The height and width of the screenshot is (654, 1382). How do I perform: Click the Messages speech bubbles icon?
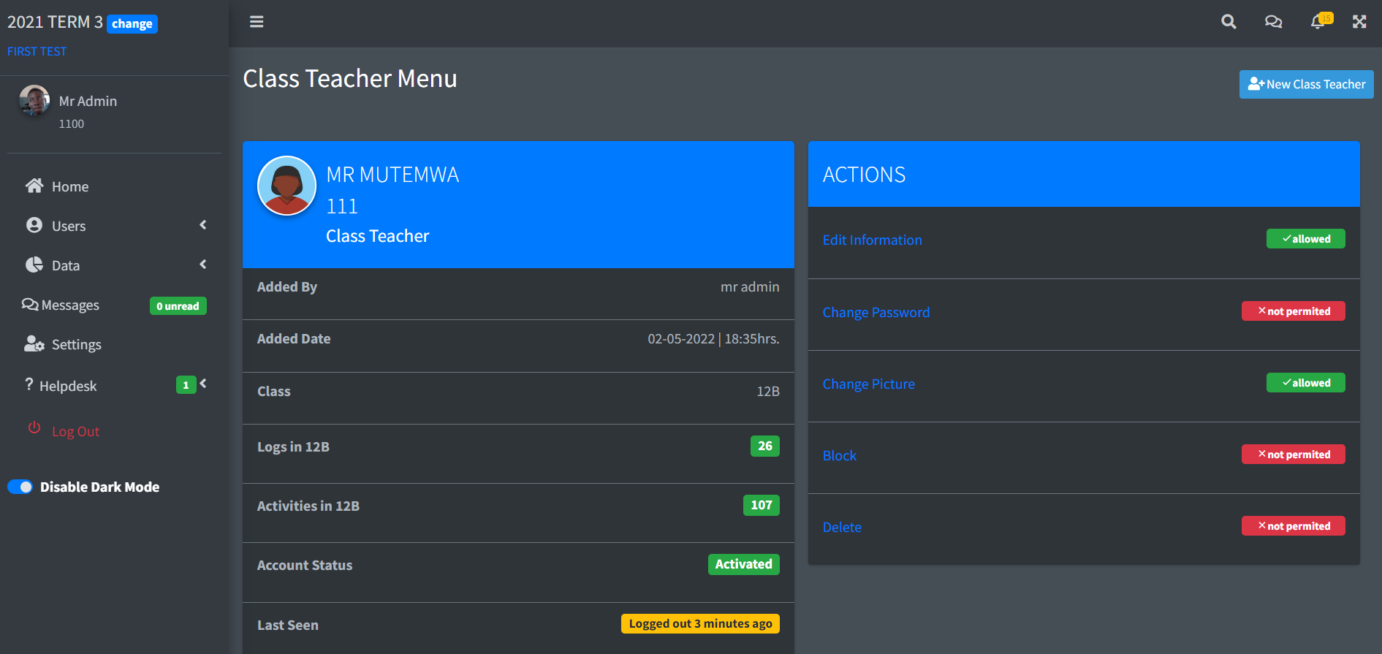[x=30, y=304]
